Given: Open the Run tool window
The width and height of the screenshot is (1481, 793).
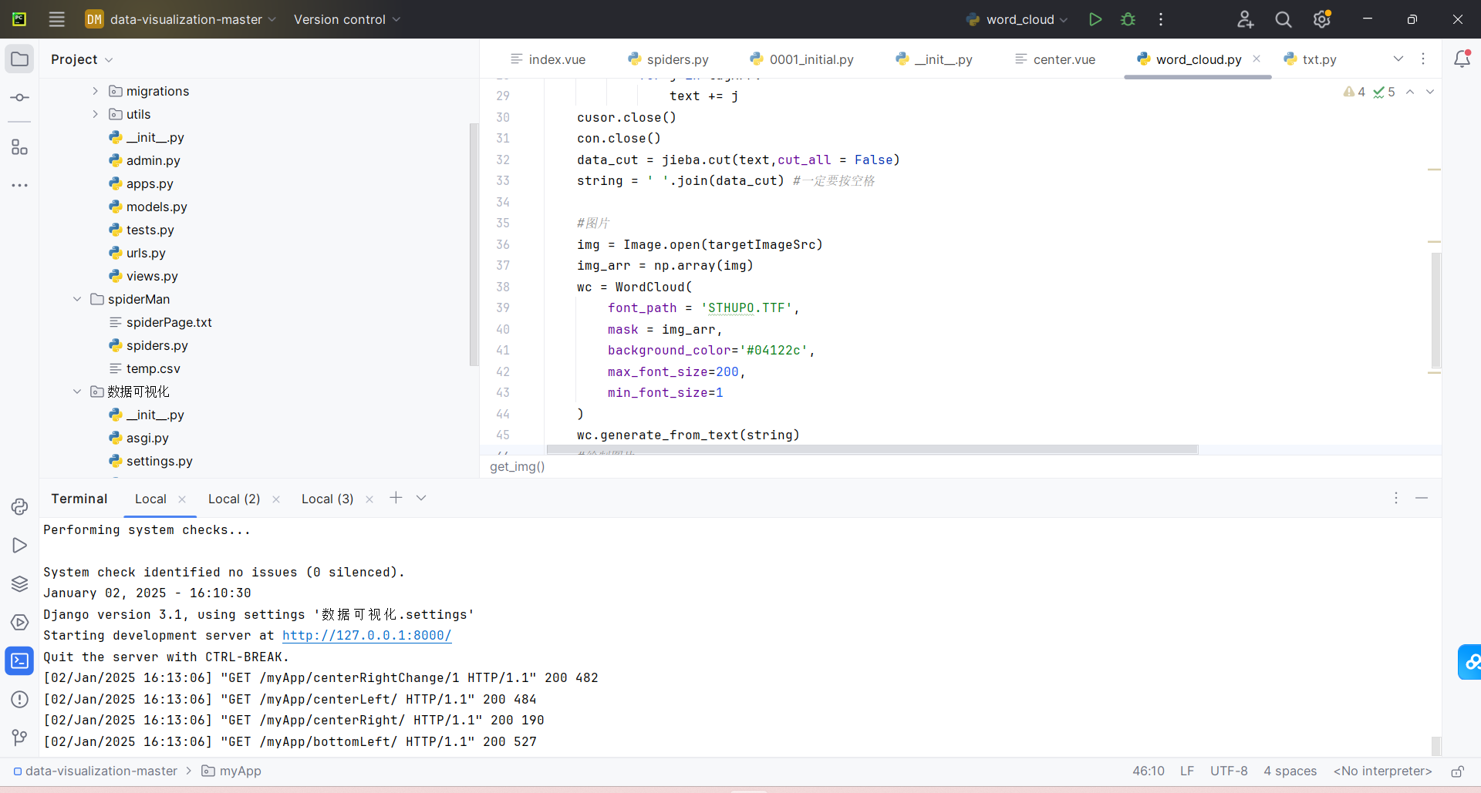Looking at the screenshot, I should [x=19, y=545].
